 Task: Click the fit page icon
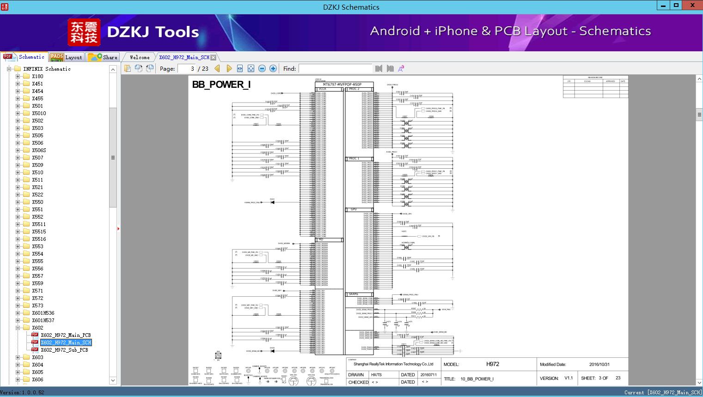click(251, 68)
